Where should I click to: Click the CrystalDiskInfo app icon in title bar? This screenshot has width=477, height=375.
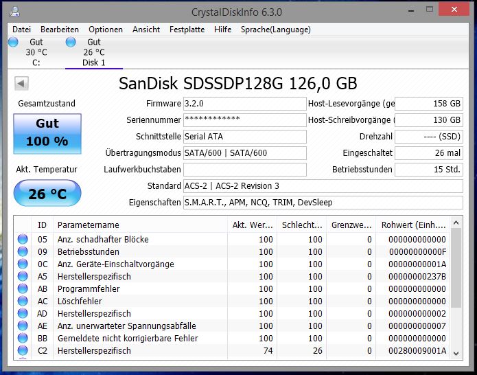(14, 11)
